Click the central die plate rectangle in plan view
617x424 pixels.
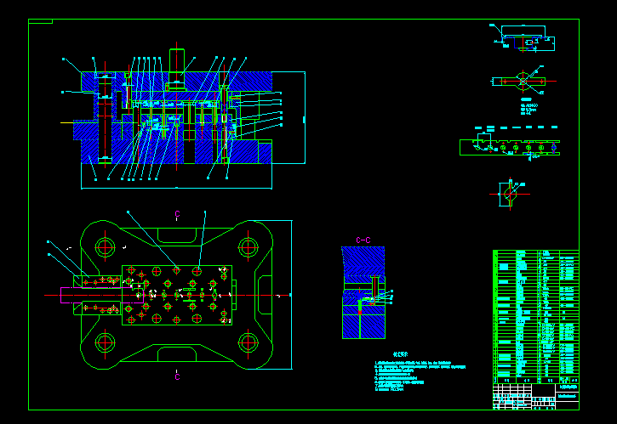click(x=177, y=295)
